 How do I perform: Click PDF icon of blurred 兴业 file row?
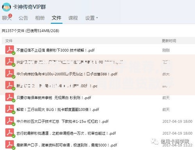pos(10,61)
